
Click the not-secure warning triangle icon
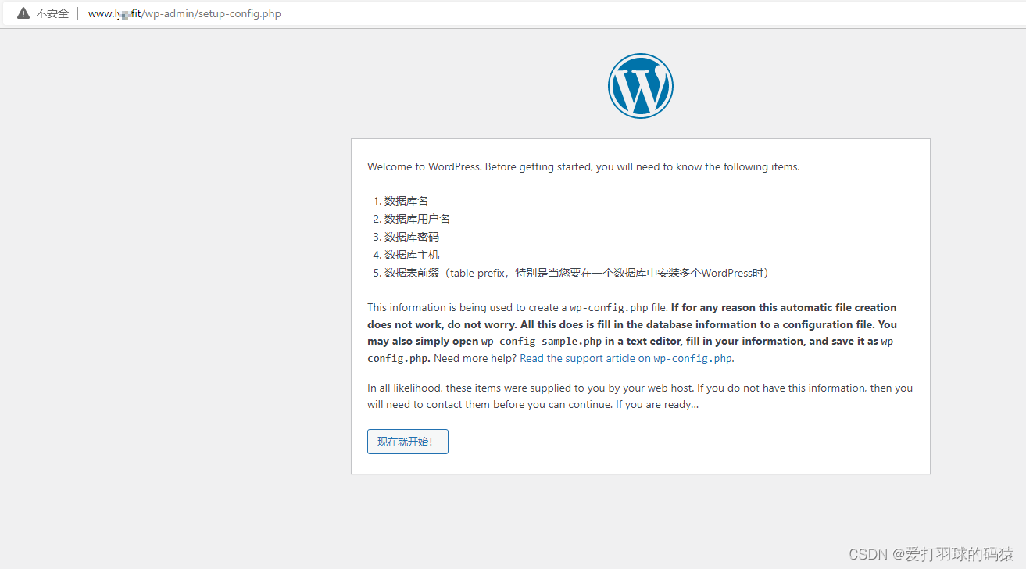[23, 13]
